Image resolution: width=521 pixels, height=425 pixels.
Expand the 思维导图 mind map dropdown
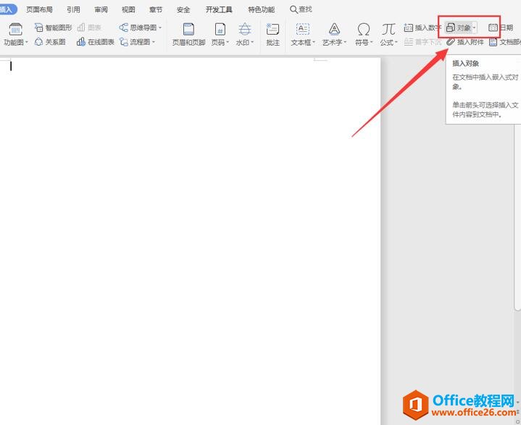click(x=160, y=28)
